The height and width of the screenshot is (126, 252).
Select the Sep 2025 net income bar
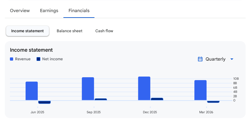click(101, 100)
